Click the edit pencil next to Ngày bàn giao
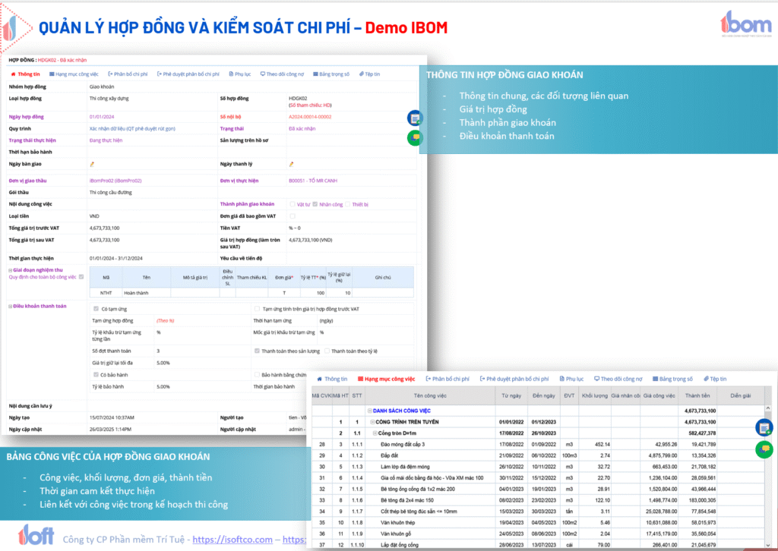The width and height of the screenshot is (778, 551). 92,164
